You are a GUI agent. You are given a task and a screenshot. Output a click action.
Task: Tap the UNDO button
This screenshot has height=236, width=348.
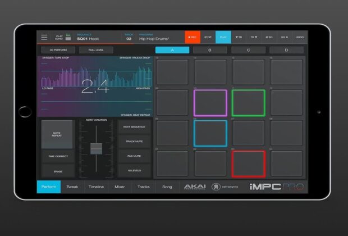click(x=300, y=37)
